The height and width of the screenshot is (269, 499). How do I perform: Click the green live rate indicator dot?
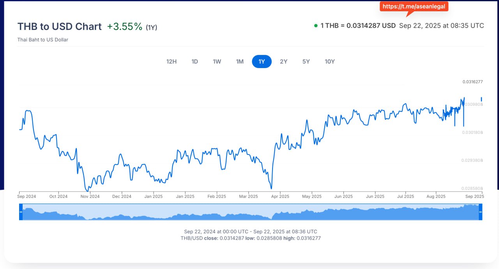click(x=316, y=26)
